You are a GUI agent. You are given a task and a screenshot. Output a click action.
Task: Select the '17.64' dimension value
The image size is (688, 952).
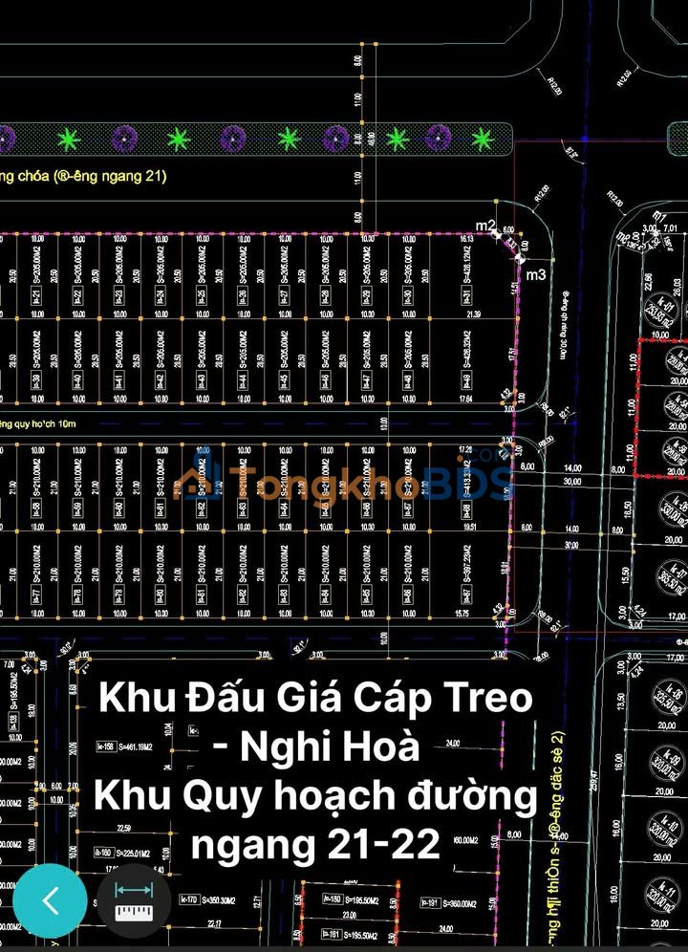465,399
